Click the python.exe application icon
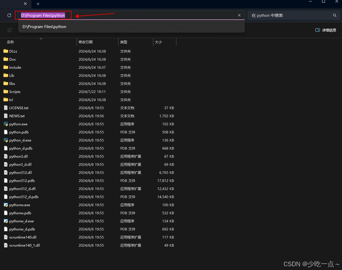Image resolution: width=342 pixels, height=270 pixels. [x=6, y=124]
